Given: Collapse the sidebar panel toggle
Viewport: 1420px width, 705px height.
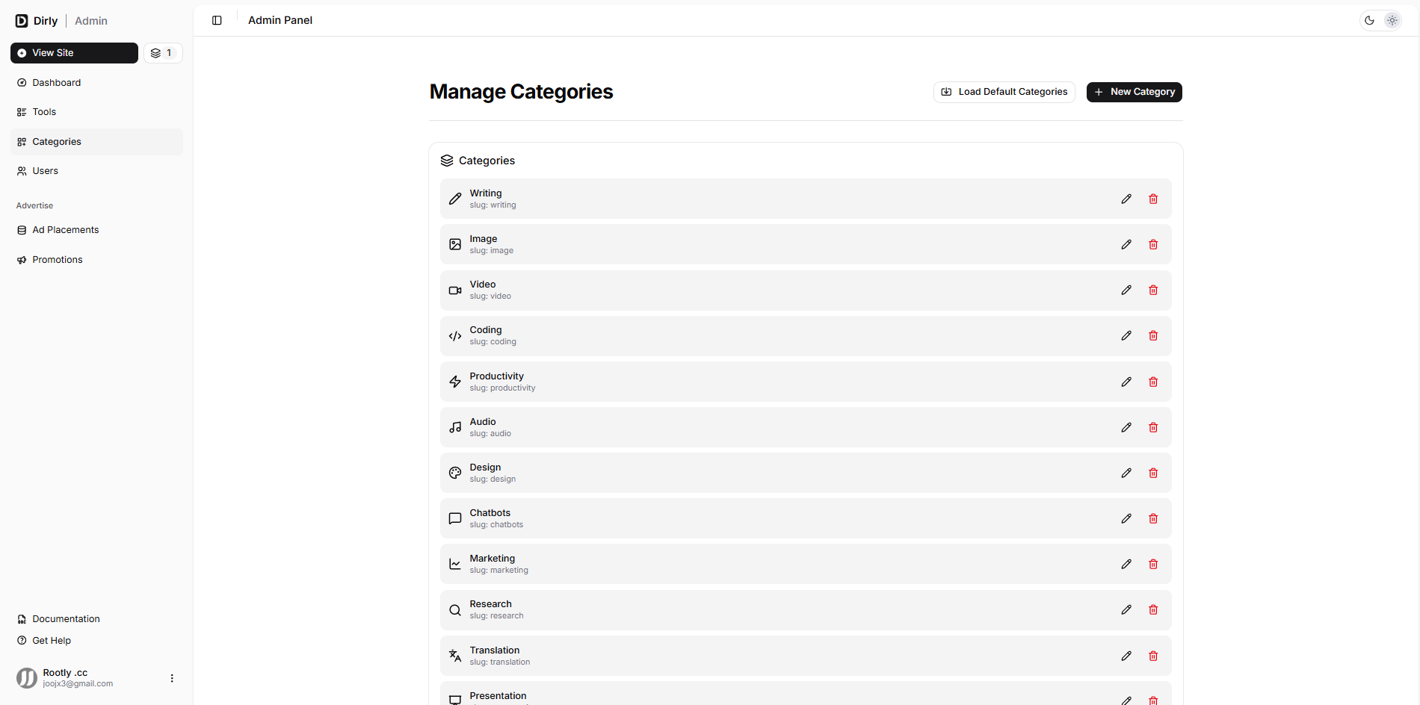Looking at the screenshot, I should [x=217, y=20].
